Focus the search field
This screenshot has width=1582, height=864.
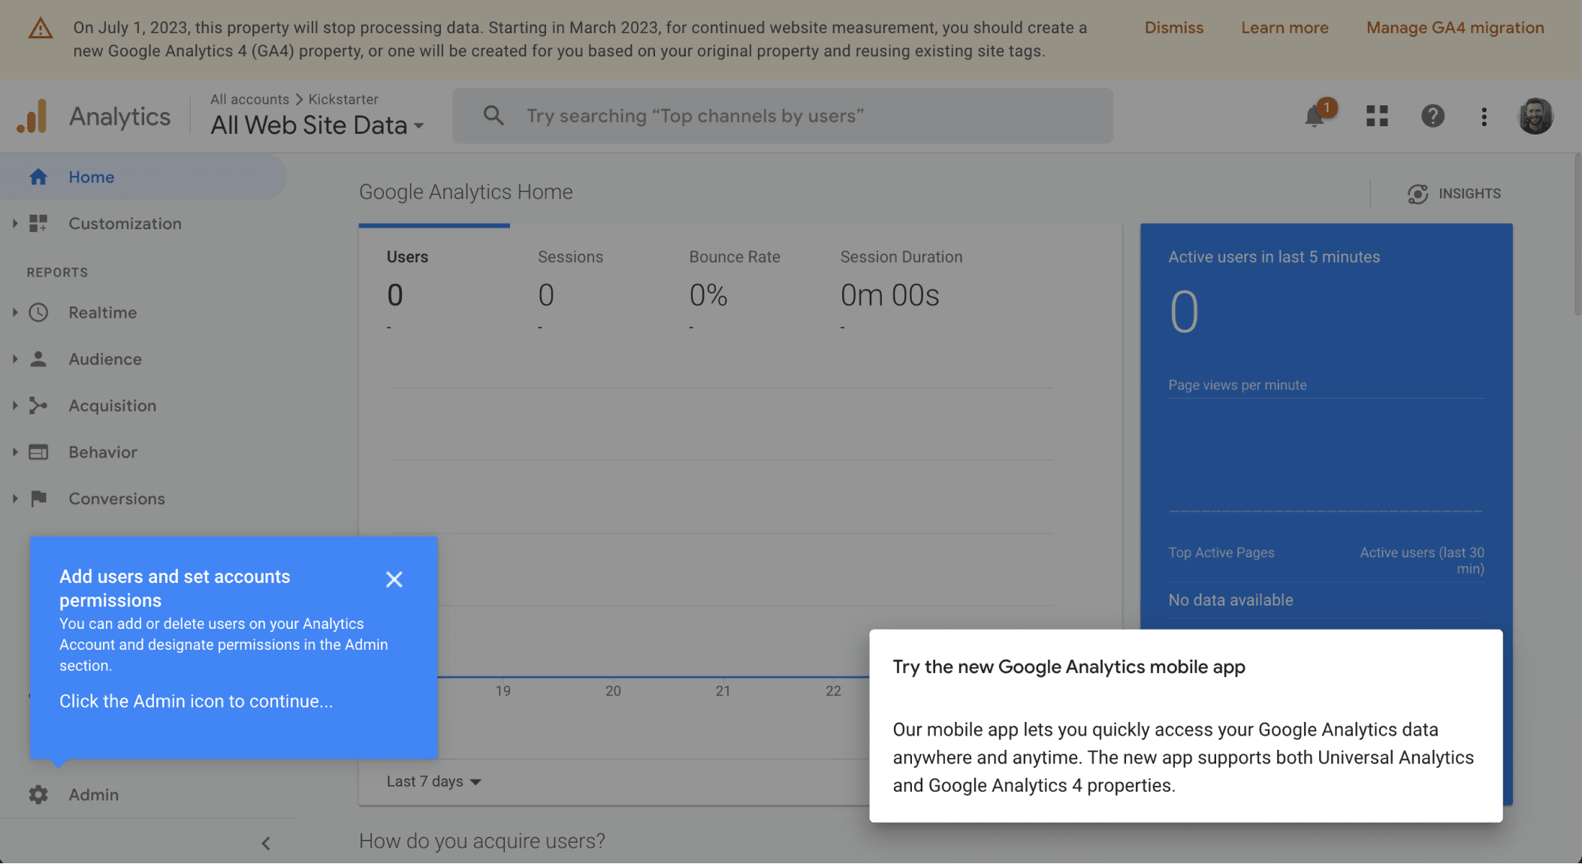[782, 116]
